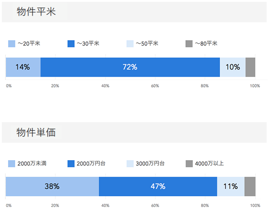The image size is (268, 223).
Task: Click the gray 4000万以上 legend swatch
Action: pos(189,164)
